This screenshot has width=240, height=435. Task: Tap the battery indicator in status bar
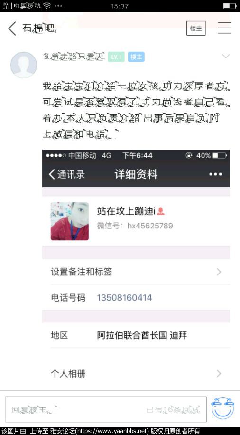(230, 6)
